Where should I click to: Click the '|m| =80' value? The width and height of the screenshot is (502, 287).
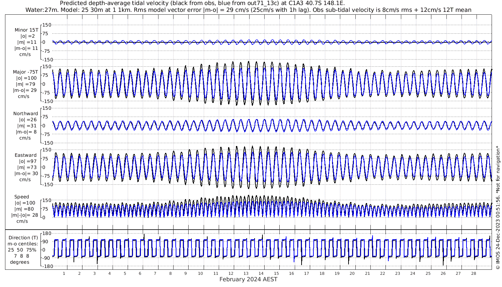[24, 209]
